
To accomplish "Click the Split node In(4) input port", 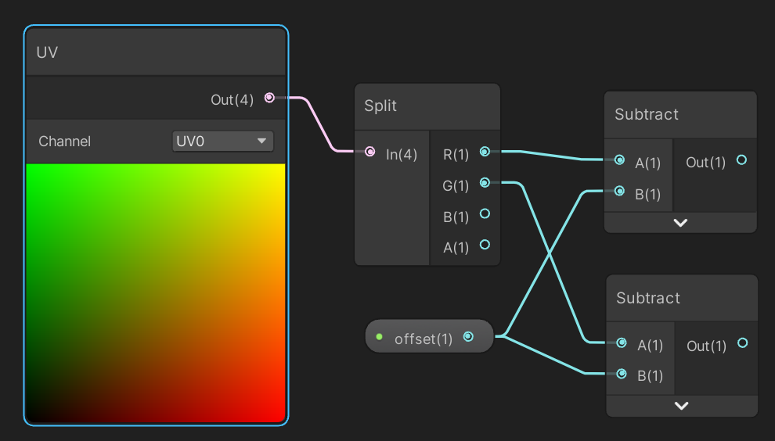I will 369,152.
